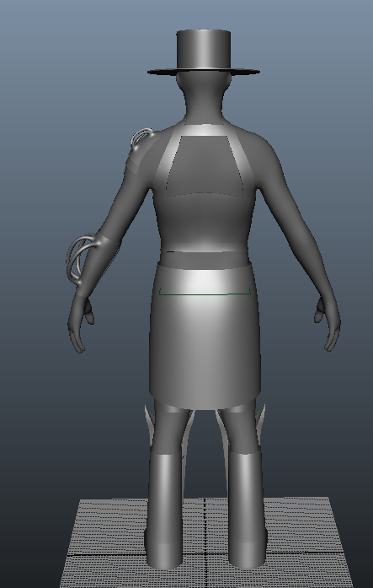Select the boot opposite the coiled arm
This screenshot has height=588, width=373.
click(x=247, y=510)
